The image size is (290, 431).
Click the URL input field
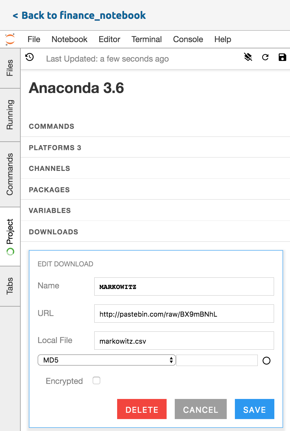click(x=184, y=314)
